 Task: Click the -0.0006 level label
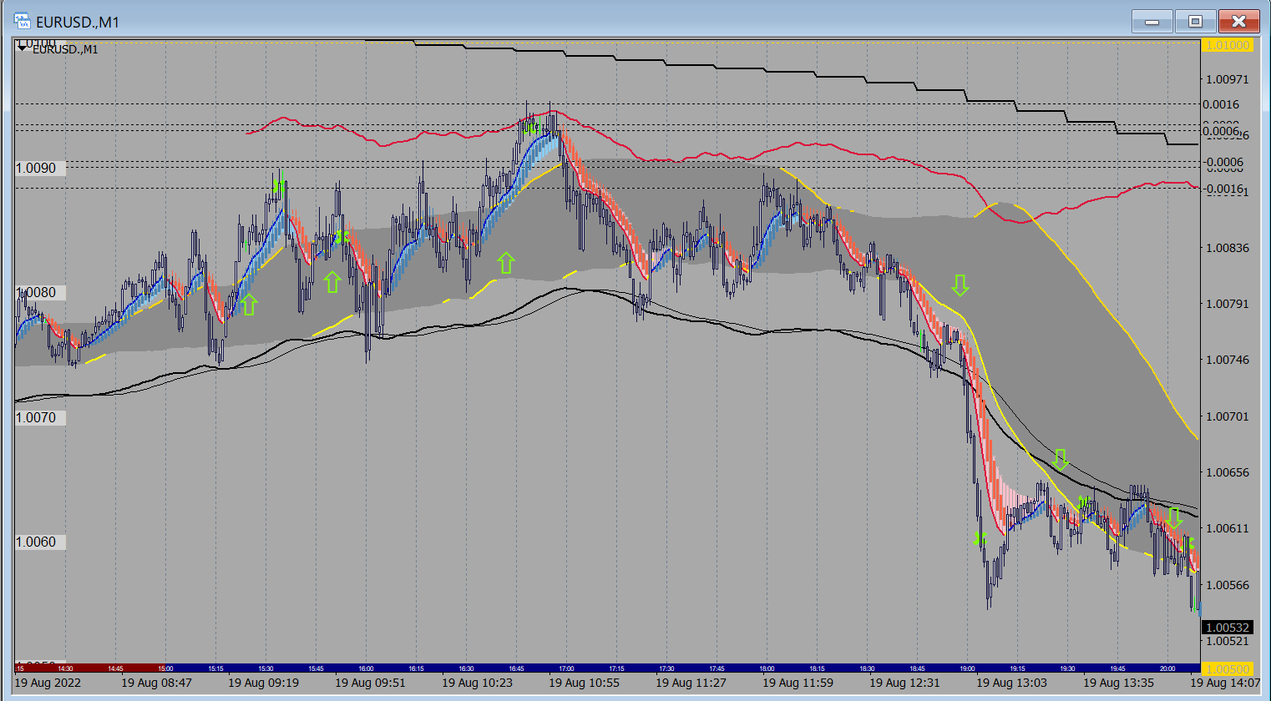[1223, 163]
